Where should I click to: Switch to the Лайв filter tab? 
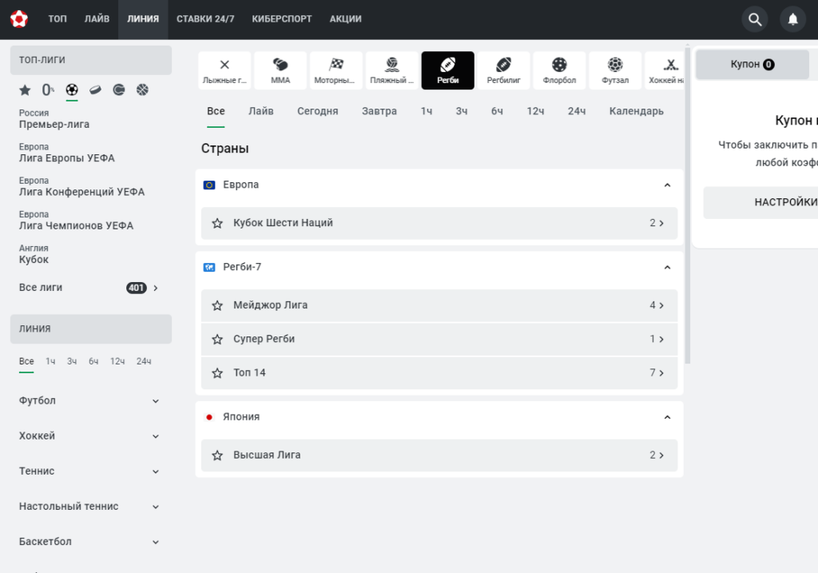click(x=261, y=111)
